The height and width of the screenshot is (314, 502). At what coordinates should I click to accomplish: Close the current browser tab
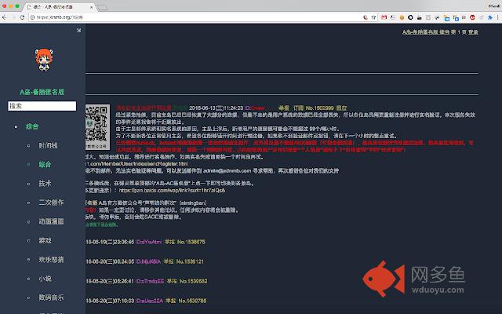tap(91, 7)
